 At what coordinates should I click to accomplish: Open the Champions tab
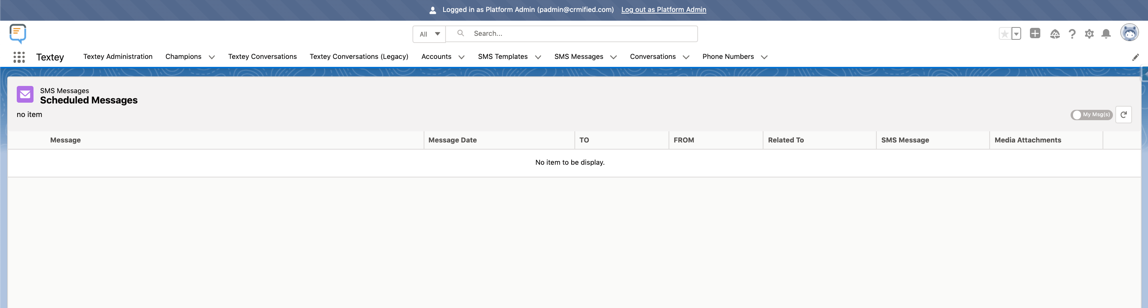point(183,57)
